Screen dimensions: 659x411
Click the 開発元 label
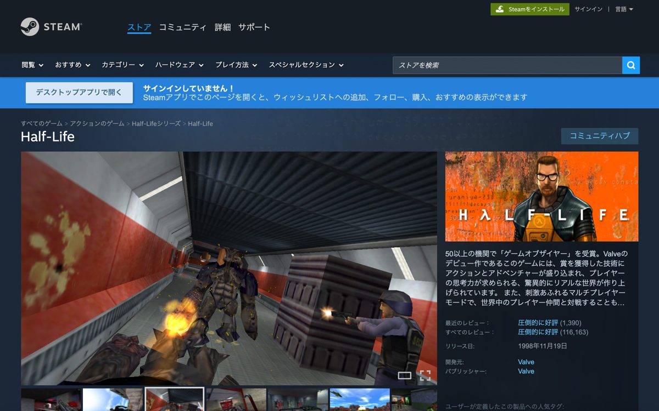click(455, 362)
